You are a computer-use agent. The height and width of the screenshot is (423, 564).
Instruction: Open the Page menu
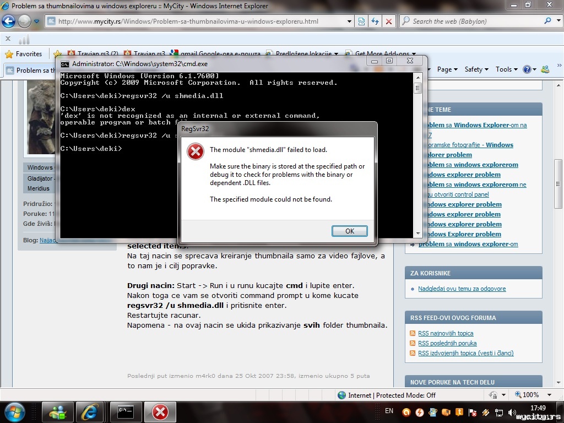coord(447,69)
